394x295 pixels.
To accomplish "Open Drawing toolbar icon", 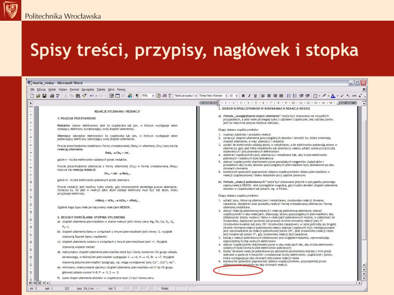I will (130, 96).
